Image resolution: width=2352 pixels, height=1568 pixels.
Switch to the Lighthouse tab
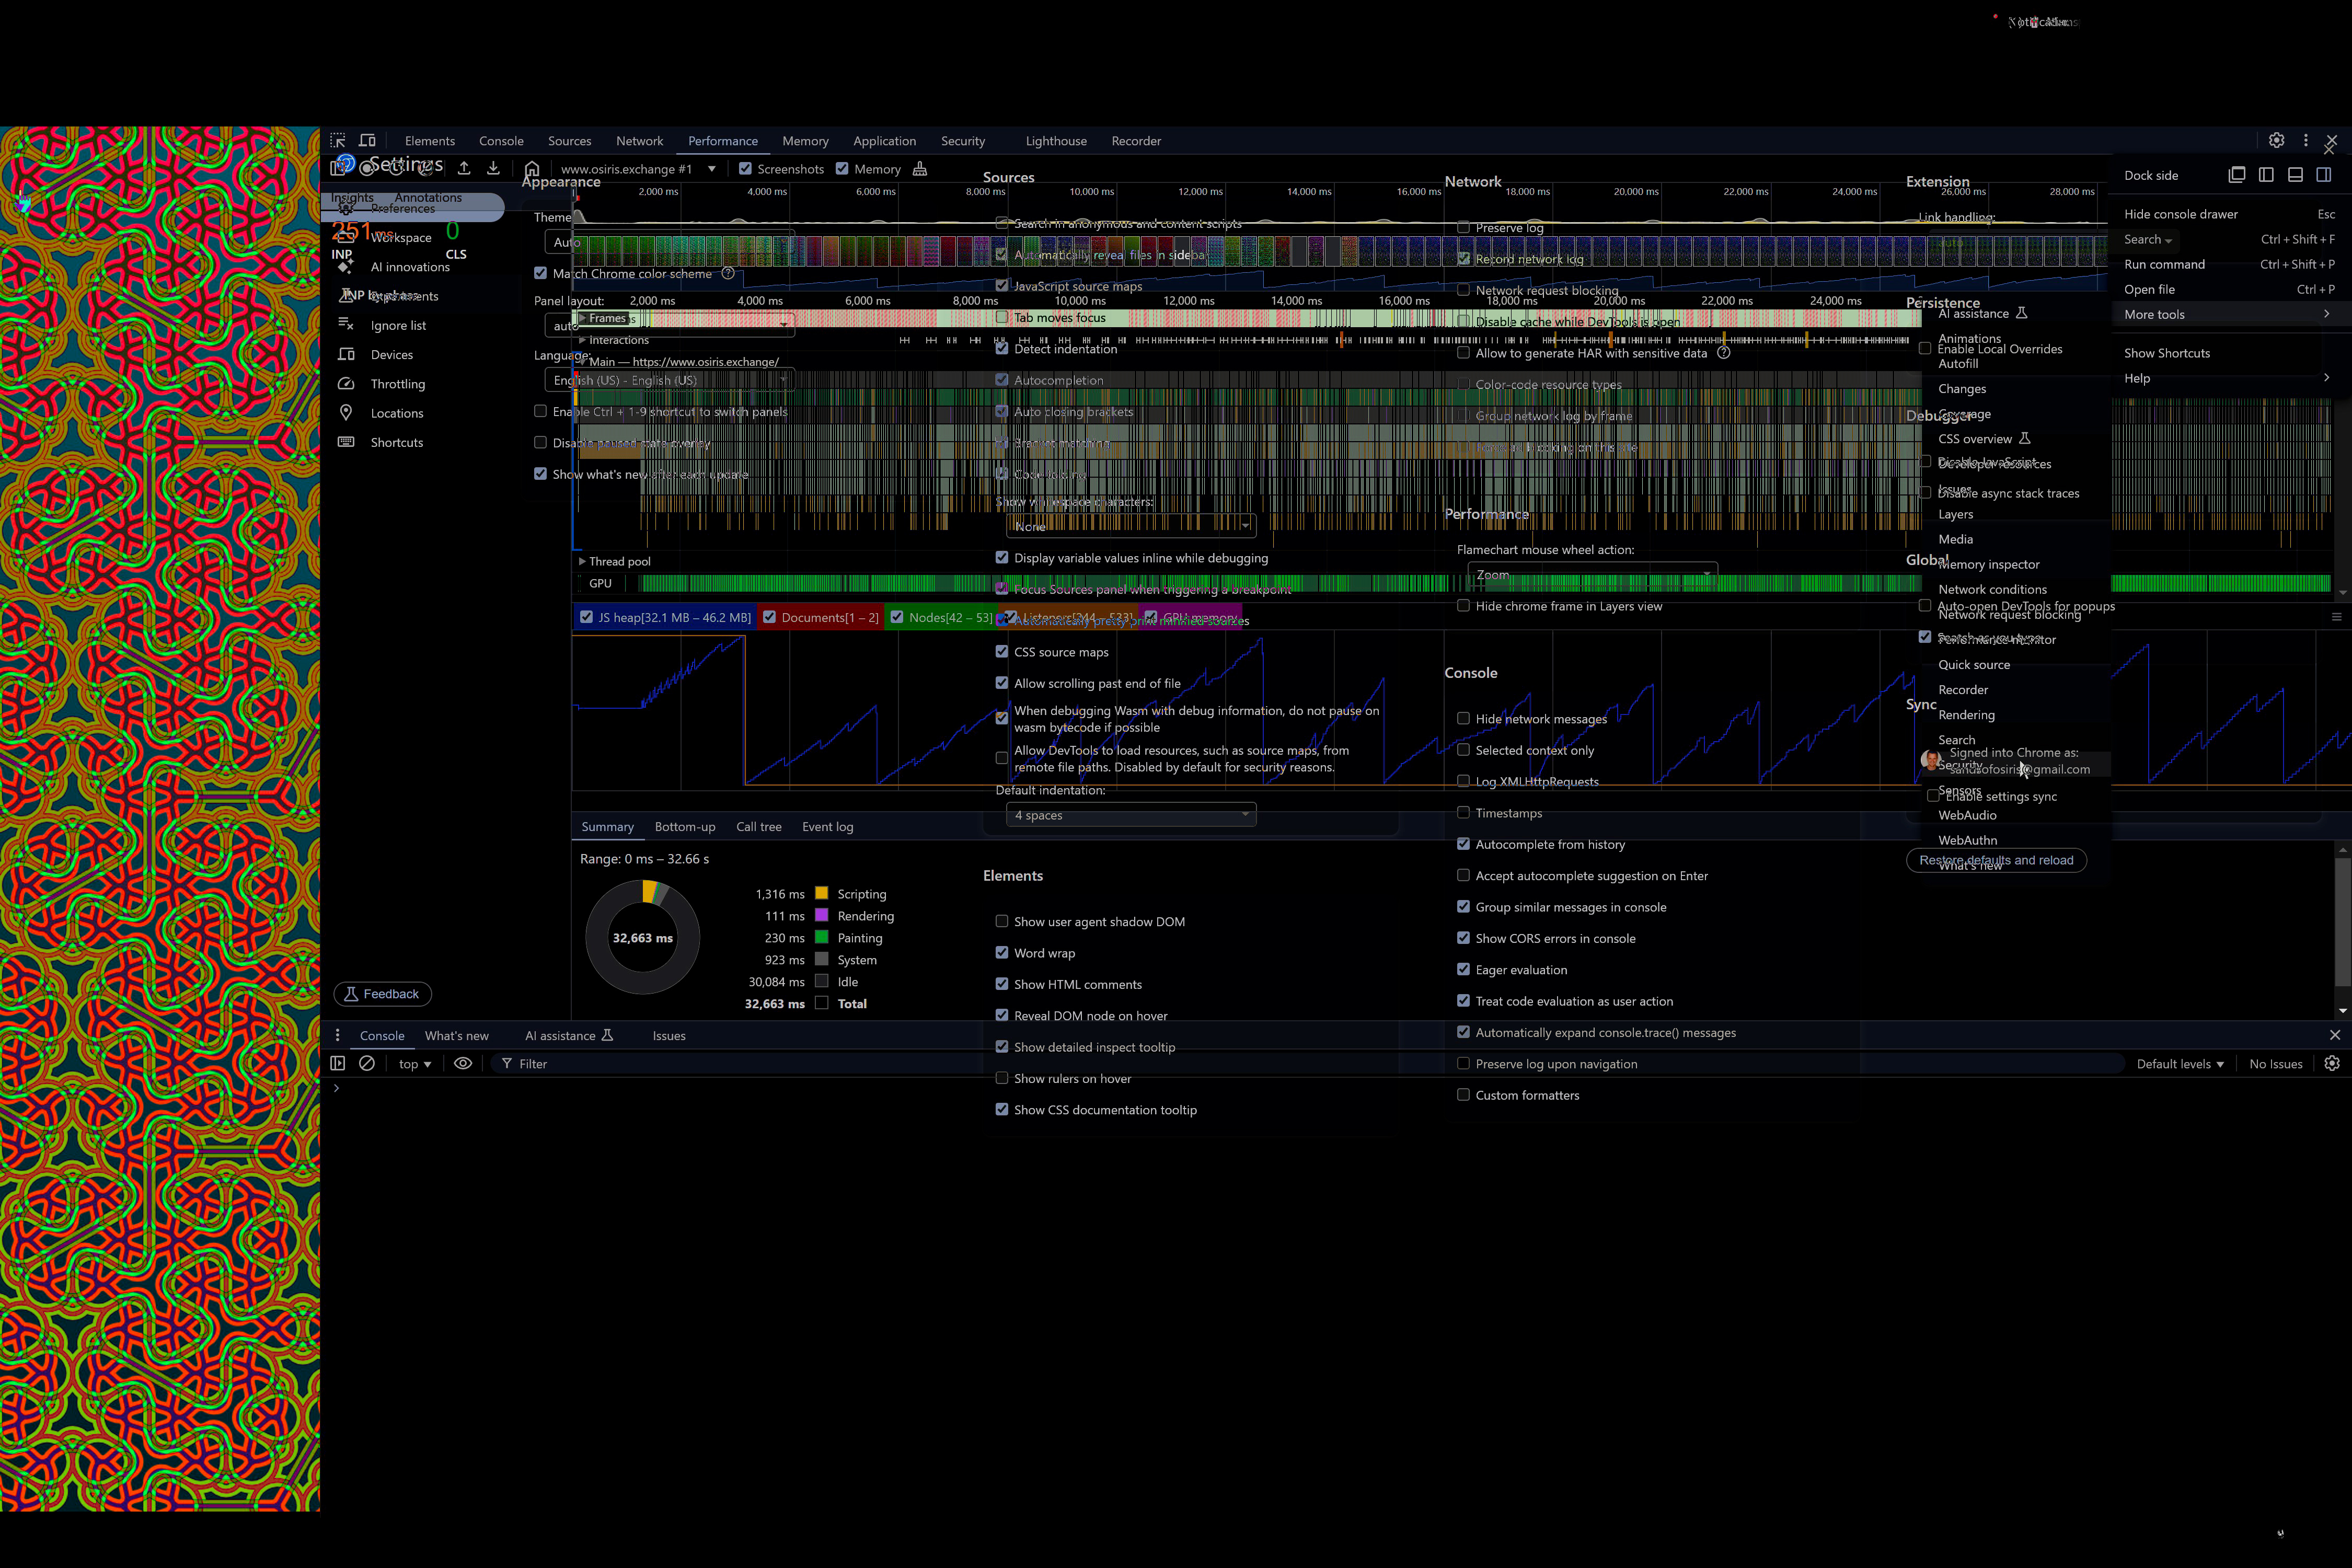(1055, 141)
